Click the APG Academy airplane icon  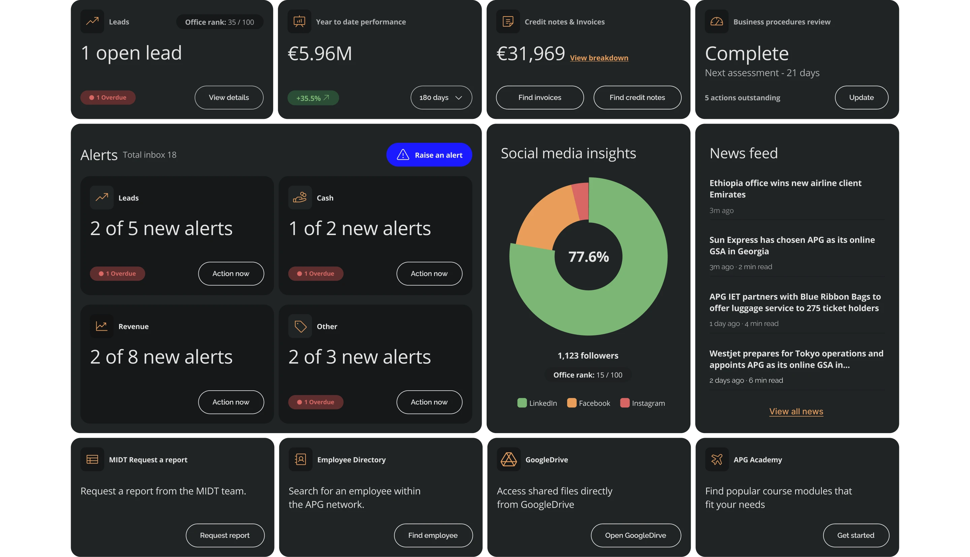tap(716, 459)
